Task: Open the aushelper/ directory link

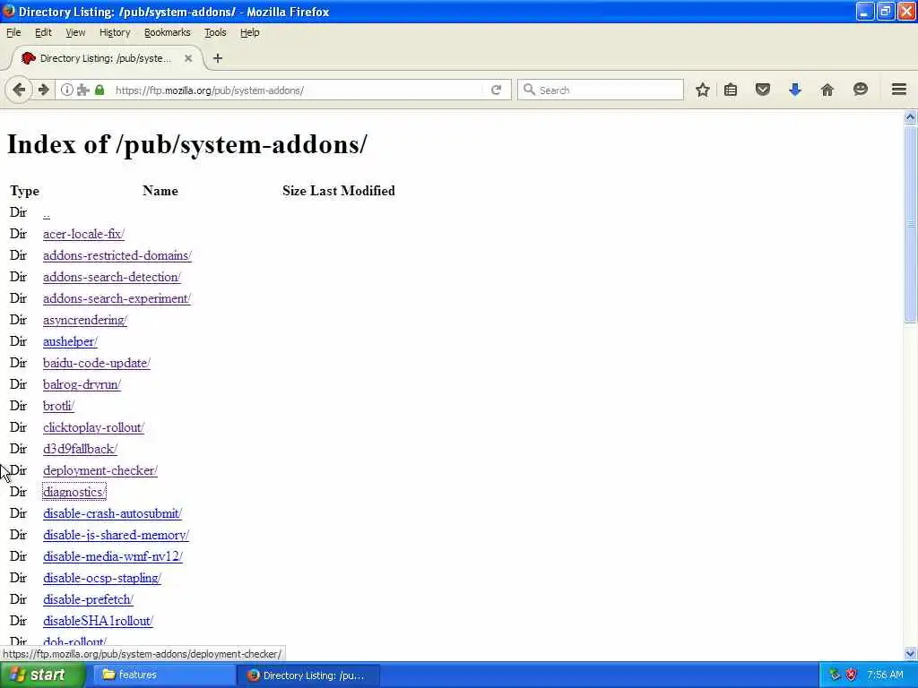Action: pyautogui.click(x=70, y=341)
